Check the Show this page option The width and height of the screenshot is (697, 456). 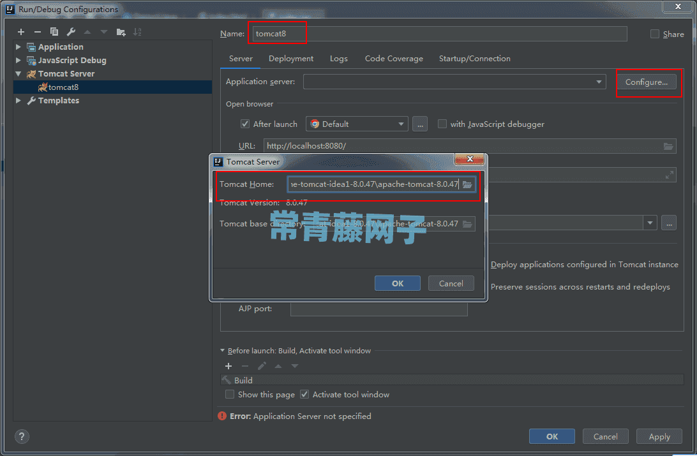pos(230,394)
